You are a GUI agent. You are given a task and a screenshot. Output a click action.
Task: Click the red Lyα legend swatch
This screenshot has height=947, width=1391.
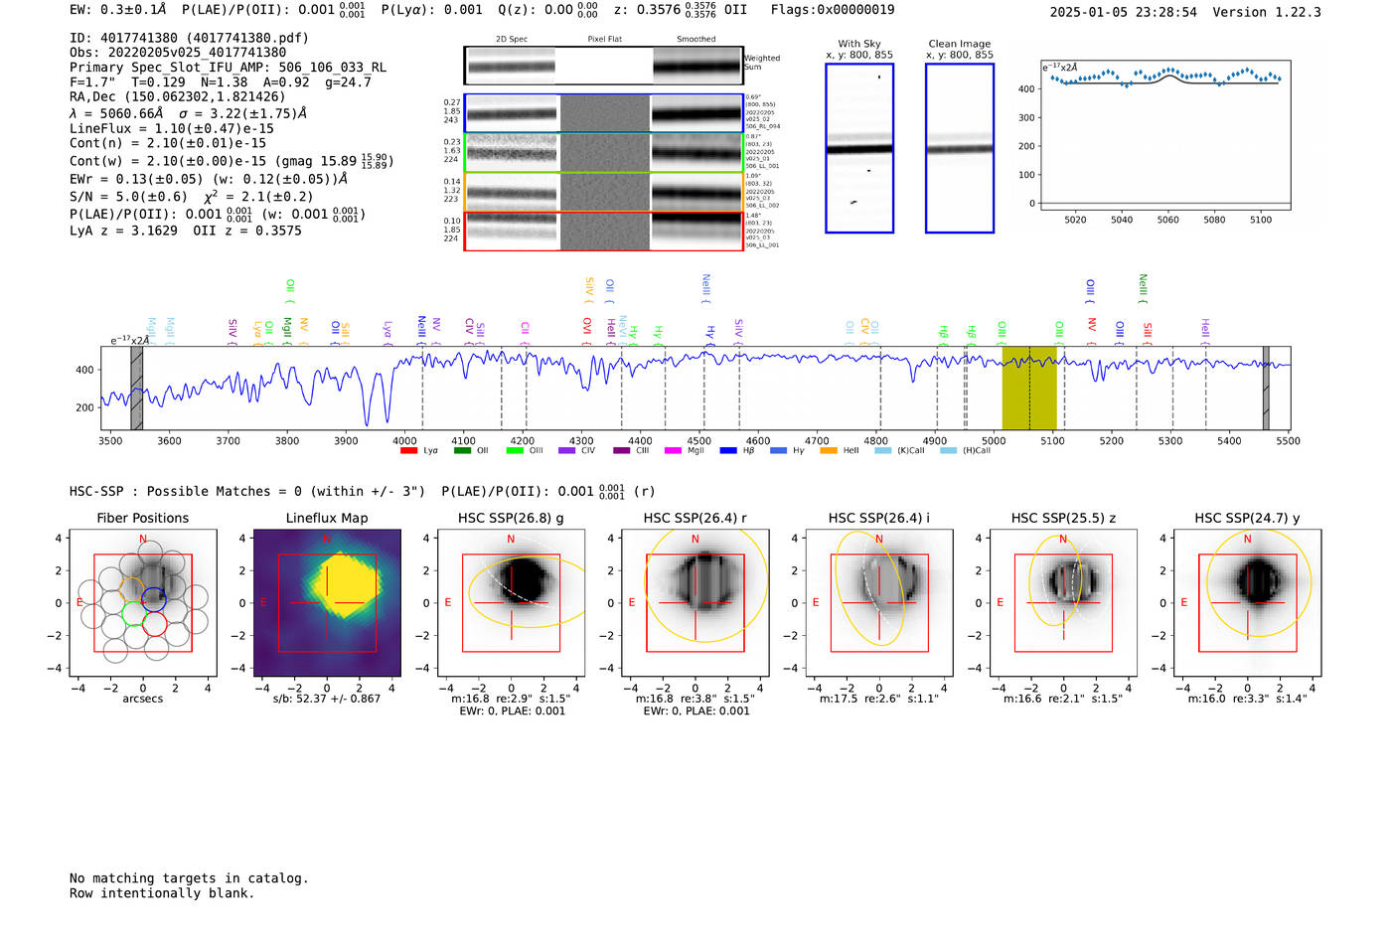[408, 450]
